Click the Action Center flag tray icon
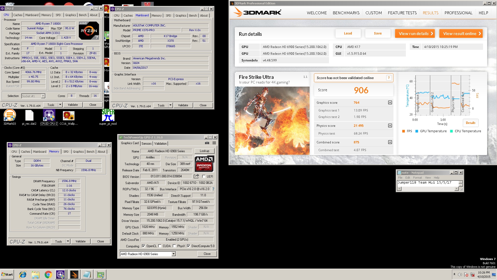This screenshot has width=497, height=280. tap(466, 275)
